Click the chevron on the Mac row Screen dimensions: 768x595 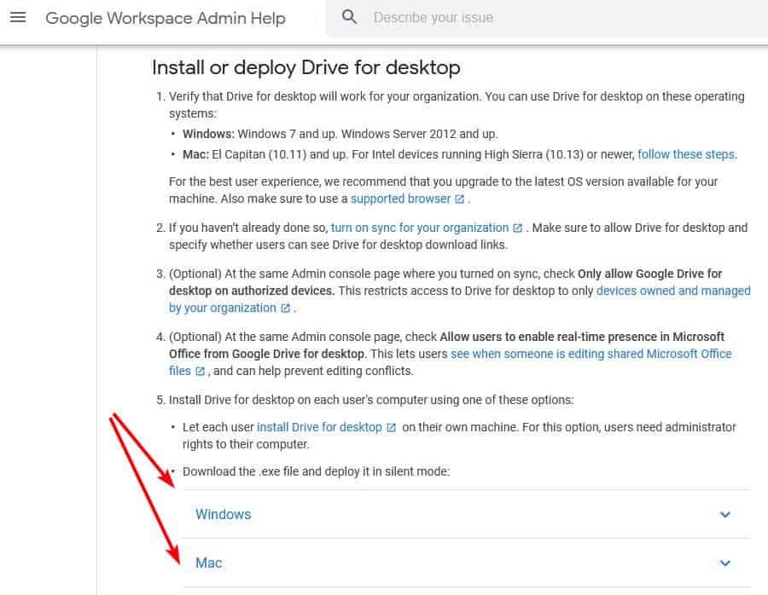[x=724, y=563]
